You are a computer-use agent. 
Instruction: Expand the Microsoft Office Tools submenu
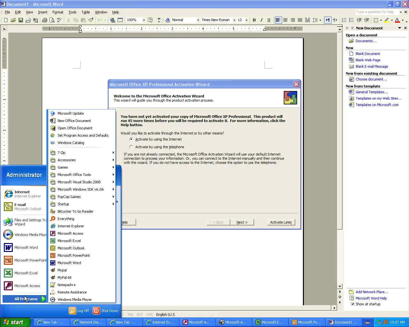coord(82,175)
